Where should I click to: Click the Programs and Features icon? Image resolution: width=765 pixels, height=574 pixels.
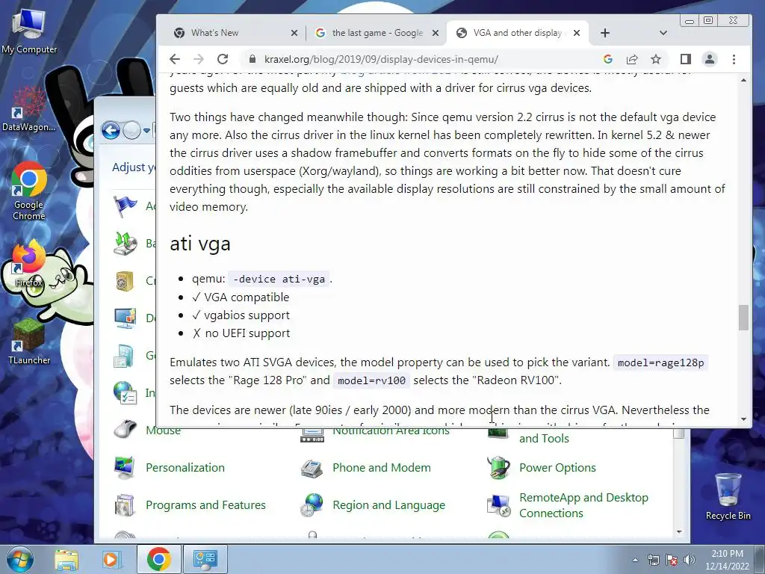pos(125,504)
